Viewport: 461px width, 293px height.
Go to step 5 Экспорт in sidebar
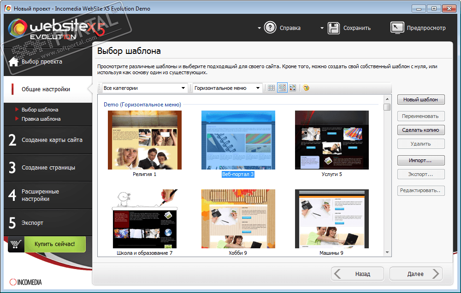[48, 223]
